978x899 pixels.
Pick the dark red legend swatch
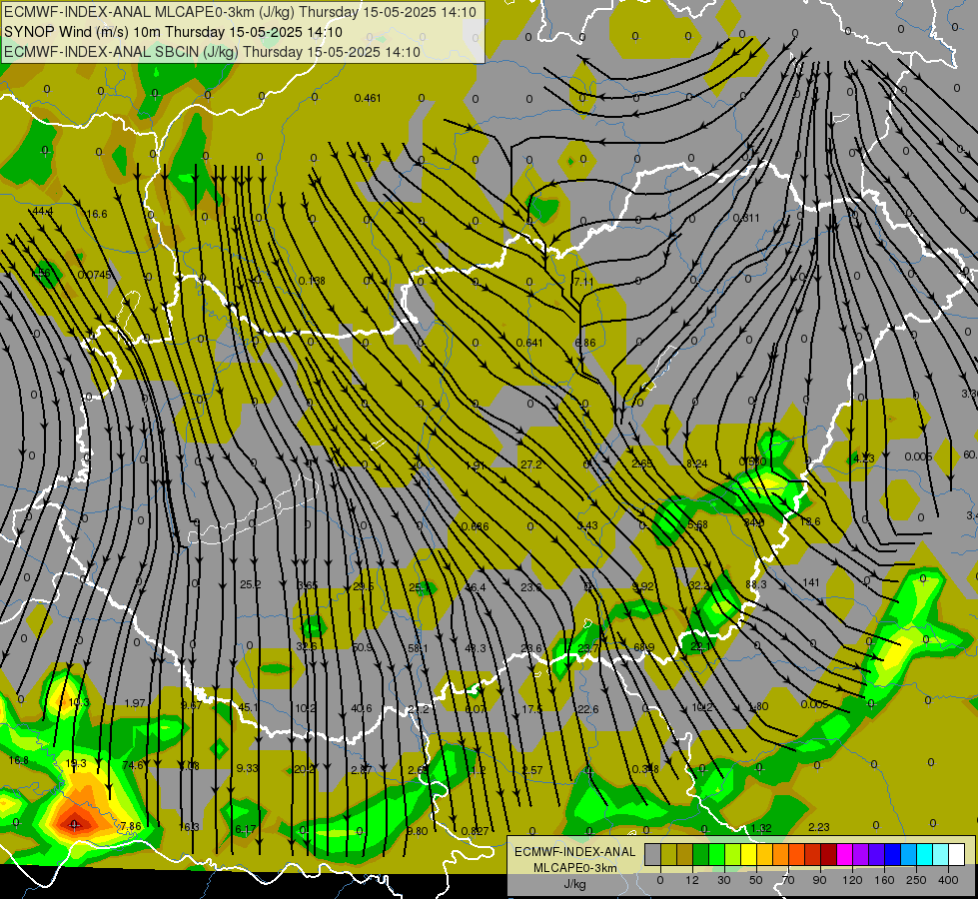828,855
